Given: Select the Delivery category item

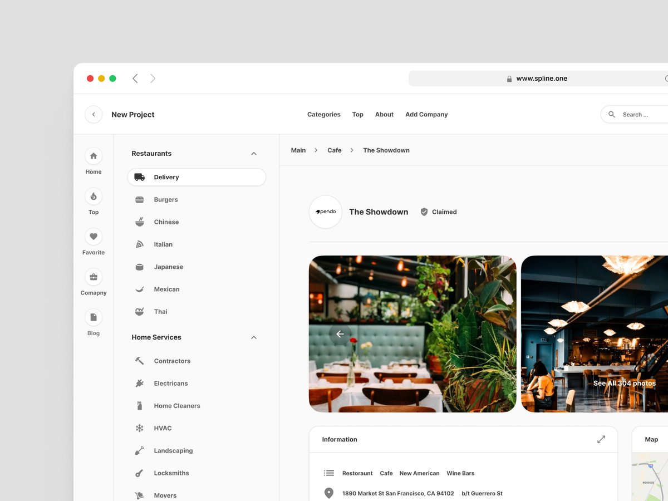Looking at the screenshot, I should click(197, 177).
